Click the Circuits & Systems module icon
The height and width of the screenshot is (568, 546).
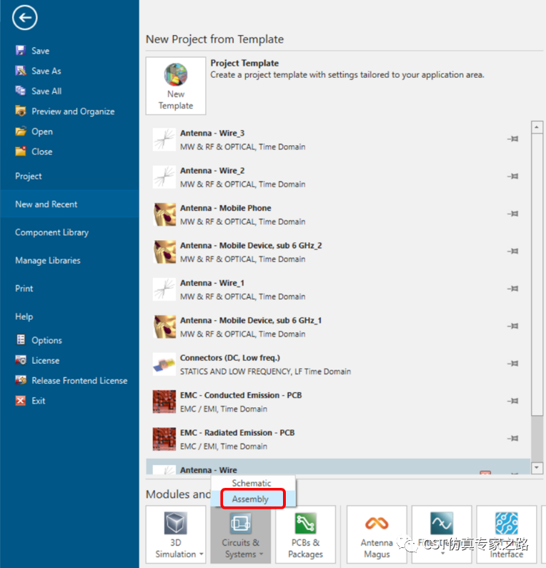(241, 523)
